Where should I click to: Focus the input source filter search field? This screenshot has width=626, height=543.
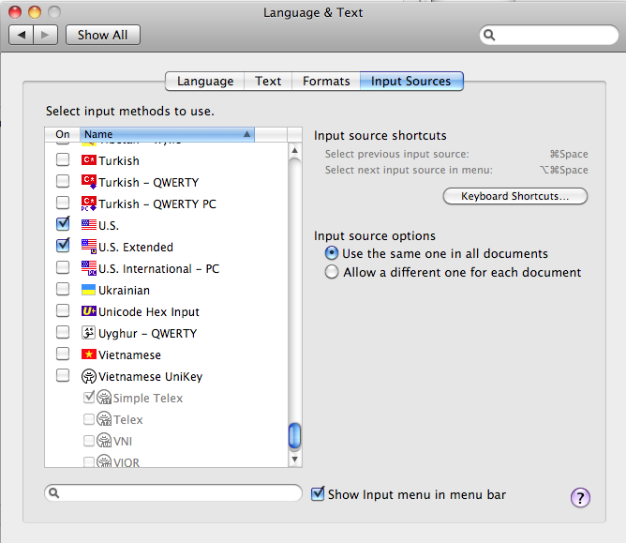pos(173,493)
